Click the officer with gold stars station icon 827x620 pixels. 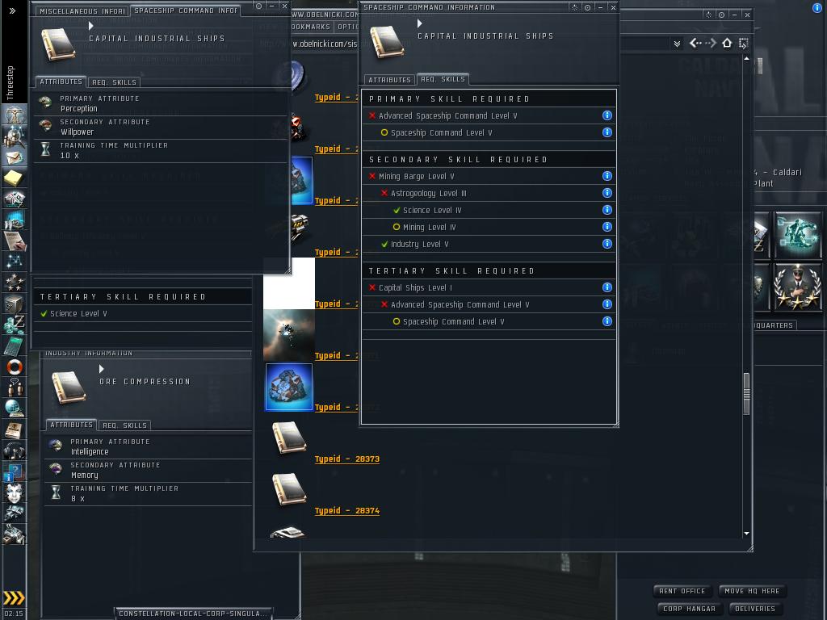pos(797,287)
